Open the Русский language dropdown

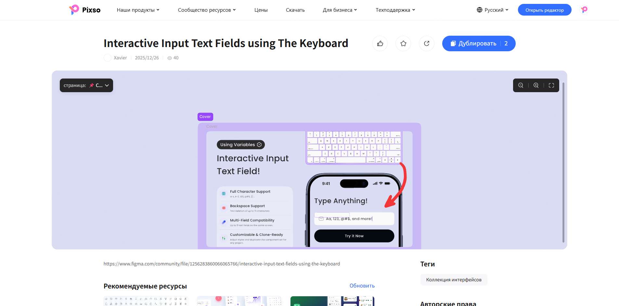tap(493, 10)
